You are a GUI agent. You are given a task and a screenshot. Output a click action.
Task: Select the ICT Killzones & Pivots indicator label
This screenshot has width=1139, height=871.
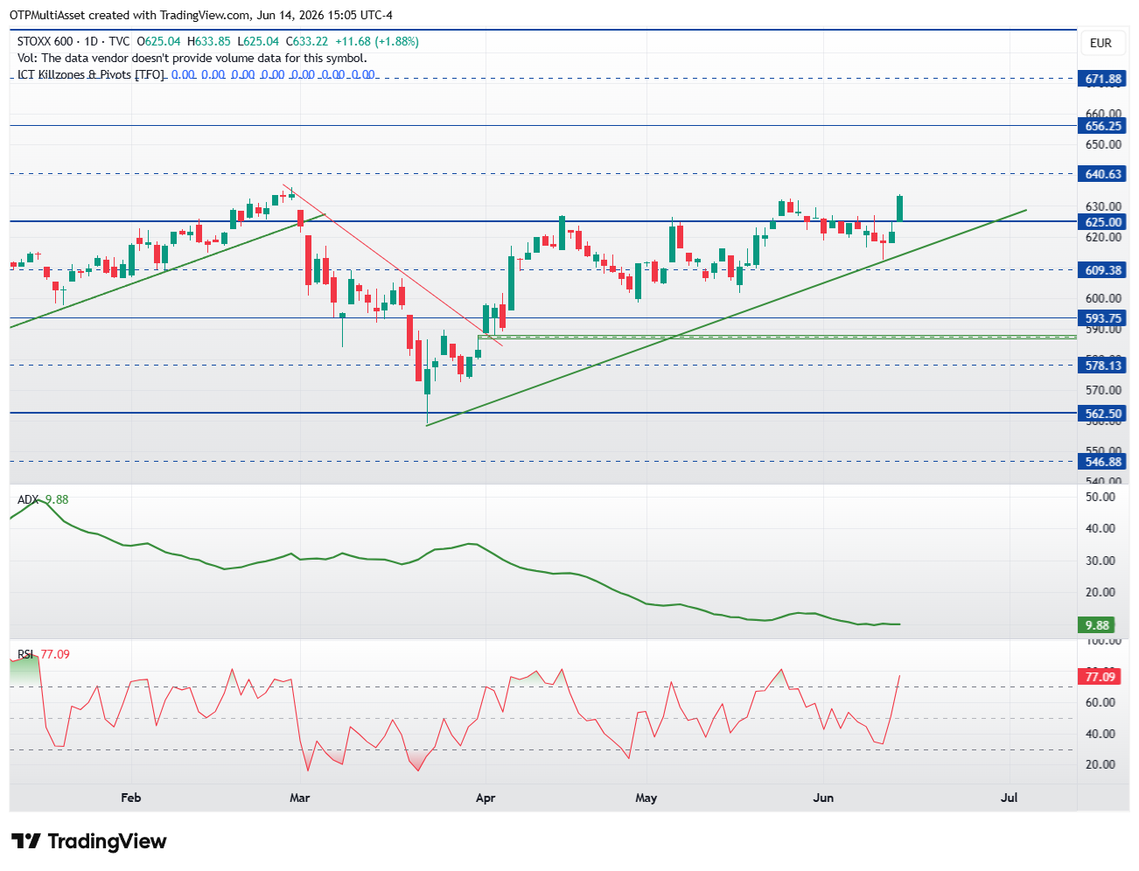pos(91,74)
